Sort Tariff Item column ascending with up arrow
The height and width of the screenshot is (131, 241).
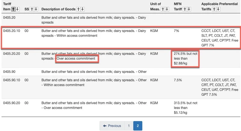[x=13, y=9]
